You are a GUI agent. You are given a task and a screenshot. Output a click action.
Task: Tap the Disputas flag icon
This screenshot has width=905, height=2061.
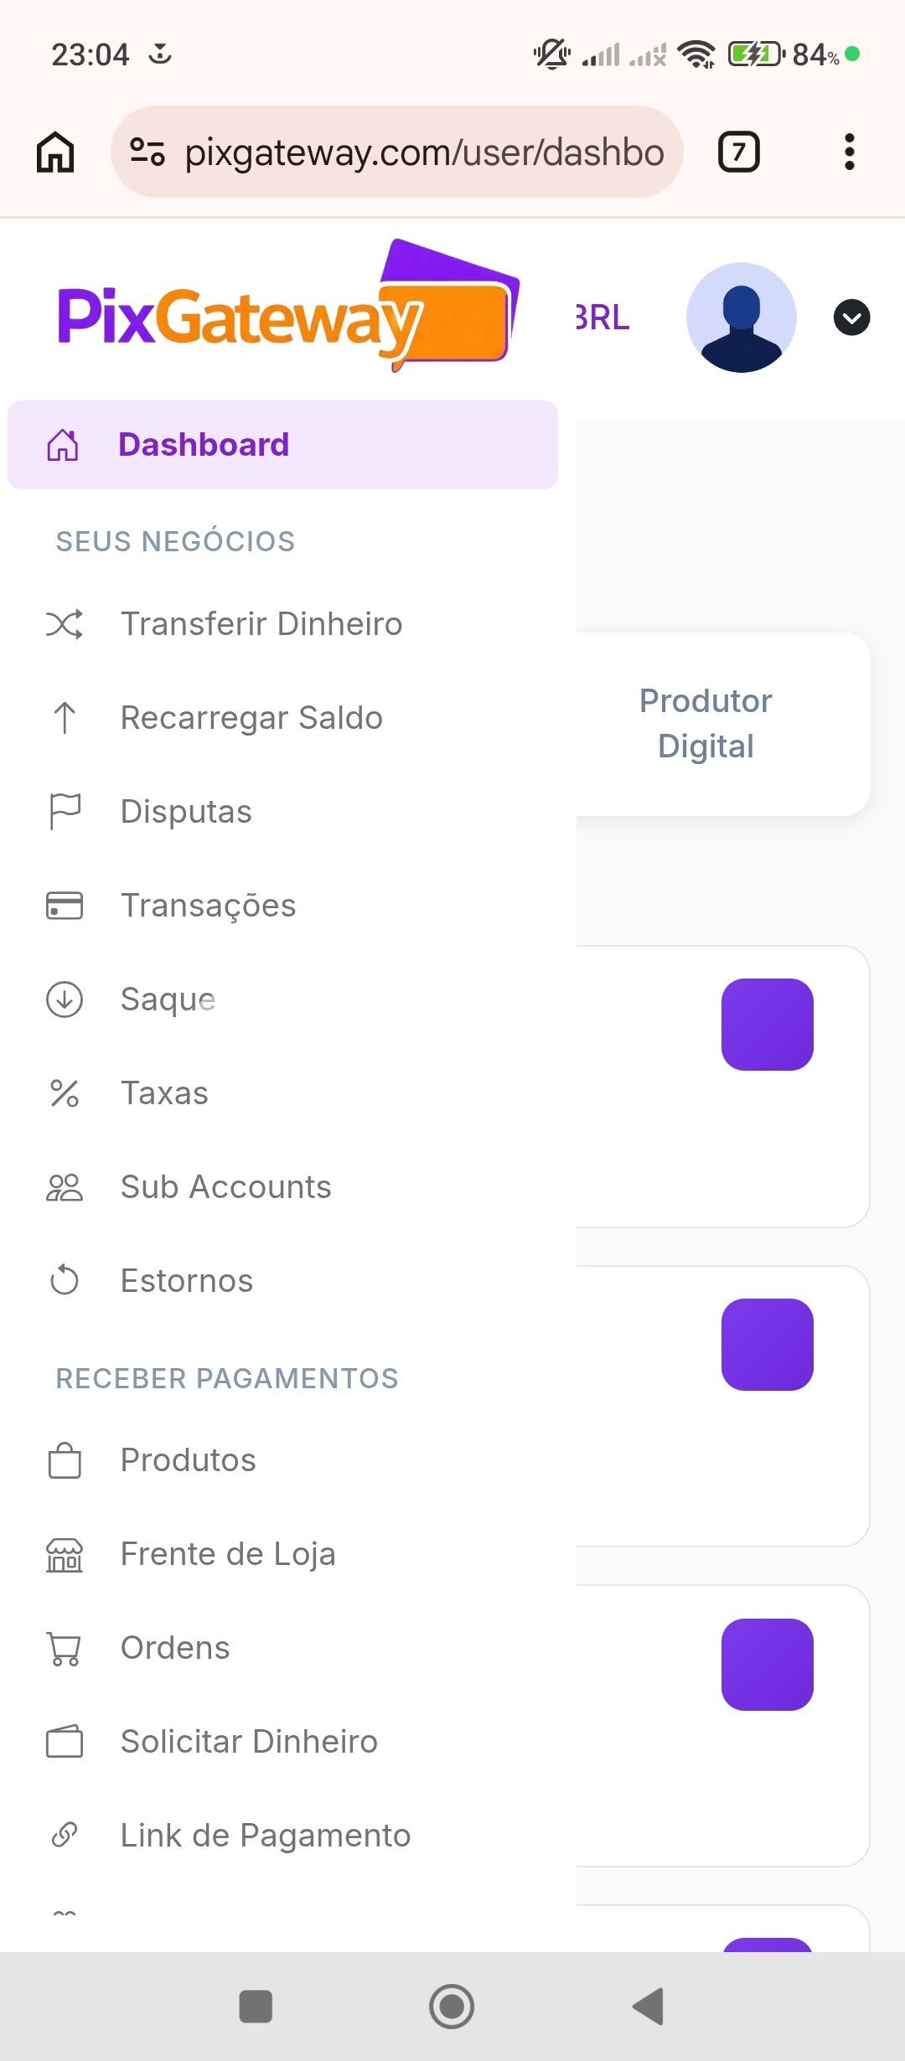pos(65,812)
